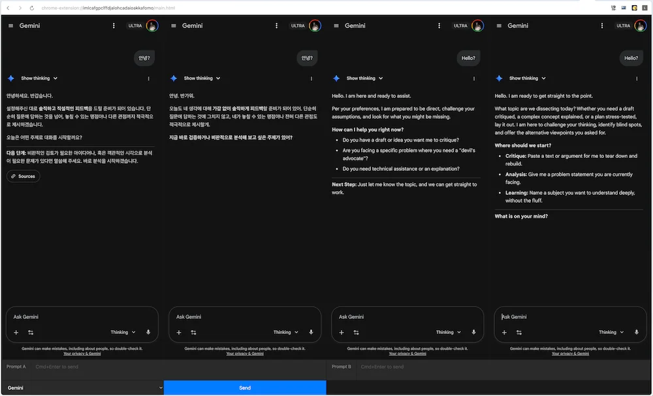Open Your privacy & Gemini link, third panel
The image size is (653, 396).
coord(407,354)
